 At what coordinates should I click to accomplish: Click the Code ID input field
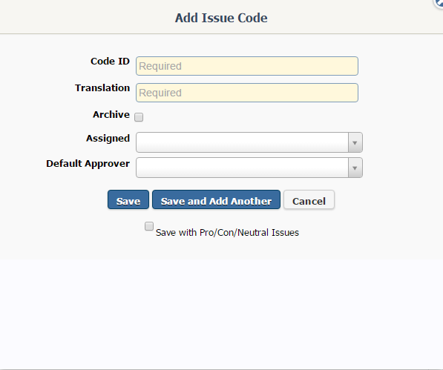click(247, 66)
